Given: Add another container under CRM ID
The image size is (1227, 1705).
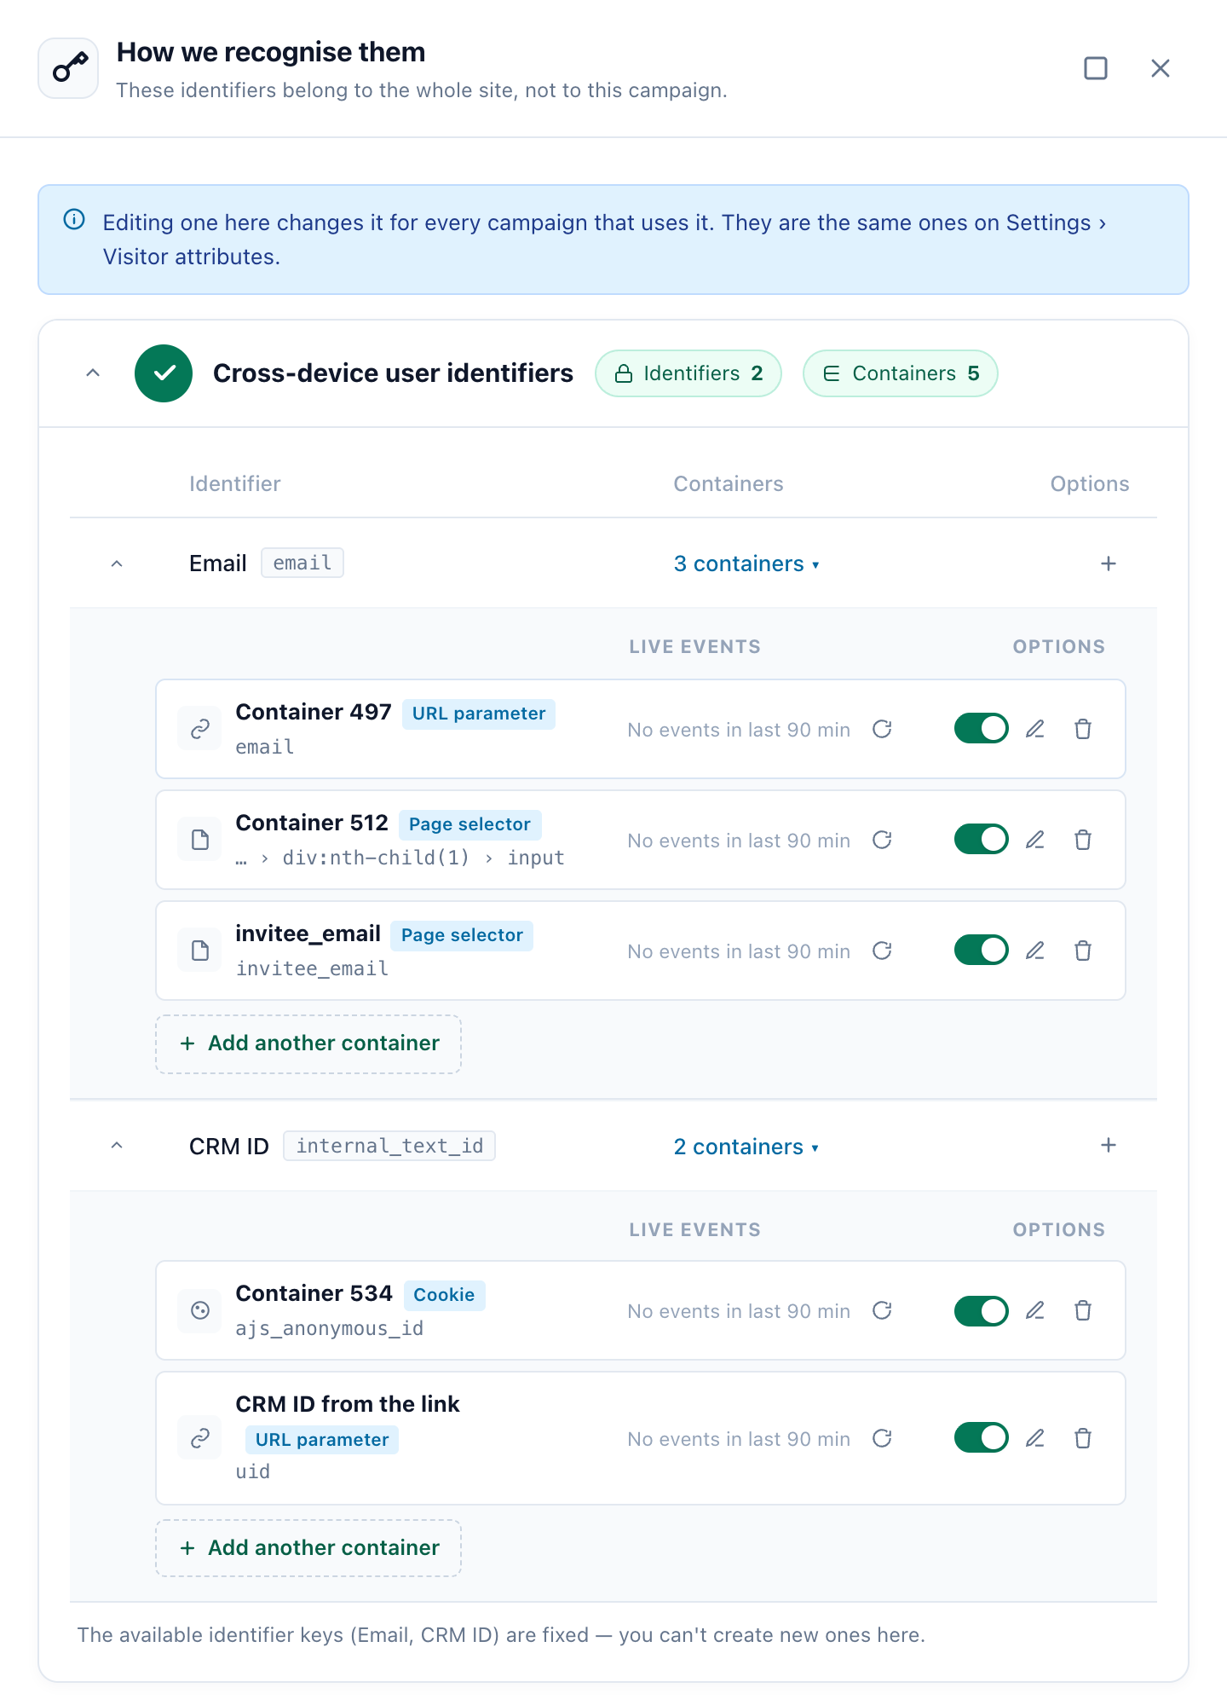Looking at the screenshot, I should click(x=308, y=1548).
